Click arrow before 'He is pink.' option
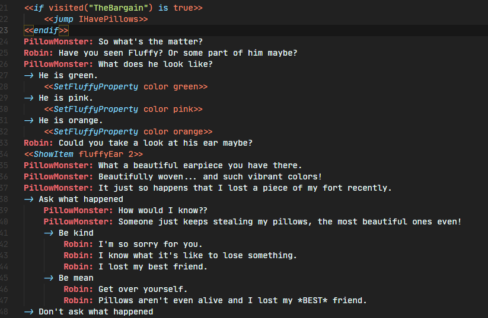Screen dimensions: 488x318 click(x=29, y=98)
